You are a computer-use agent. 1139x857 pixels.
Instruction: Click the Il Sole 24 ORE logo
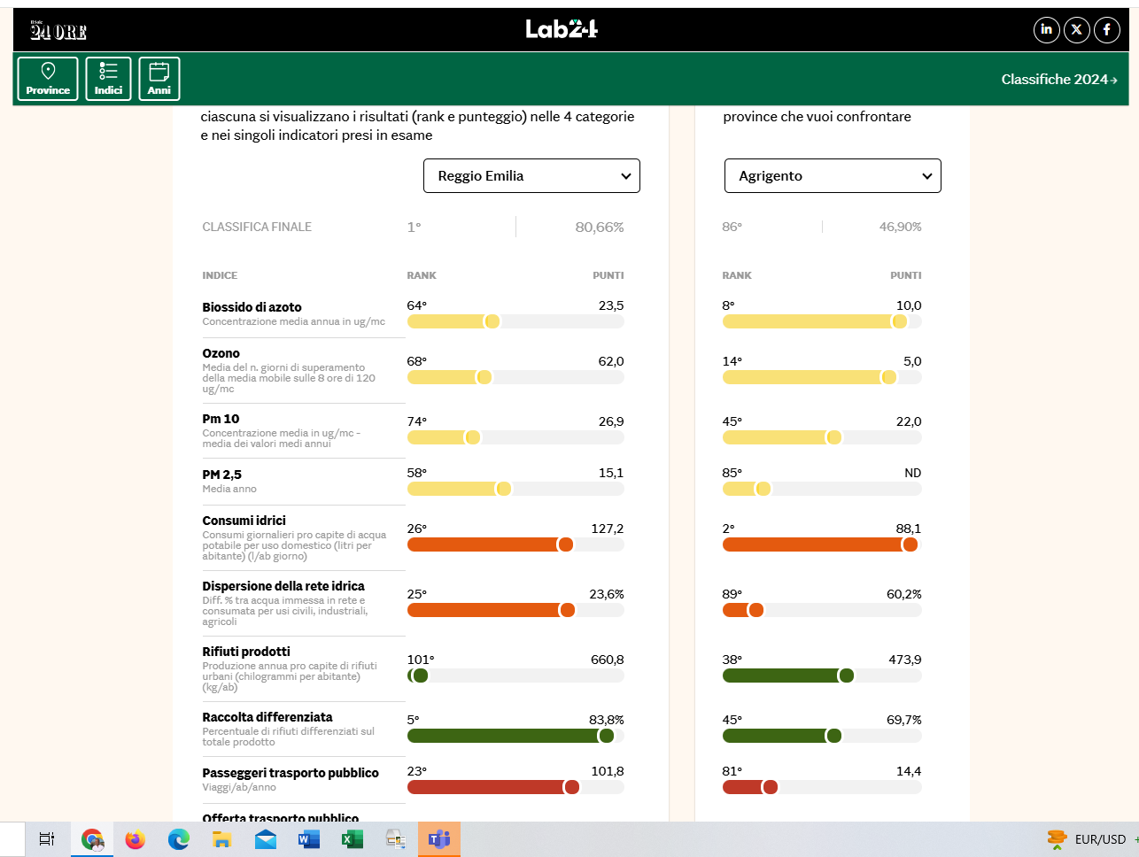(58, 31)
